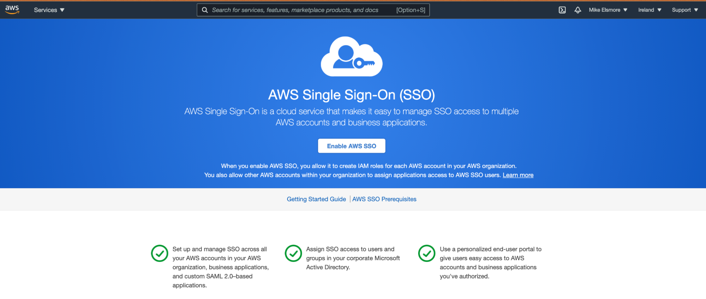706x299 pixels.
Task: Click the search magnifier icon
Action: (x=205, y=10)
